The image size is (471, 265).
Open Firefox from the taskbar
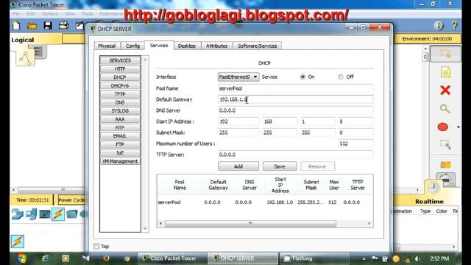click(x=106, y=258)
